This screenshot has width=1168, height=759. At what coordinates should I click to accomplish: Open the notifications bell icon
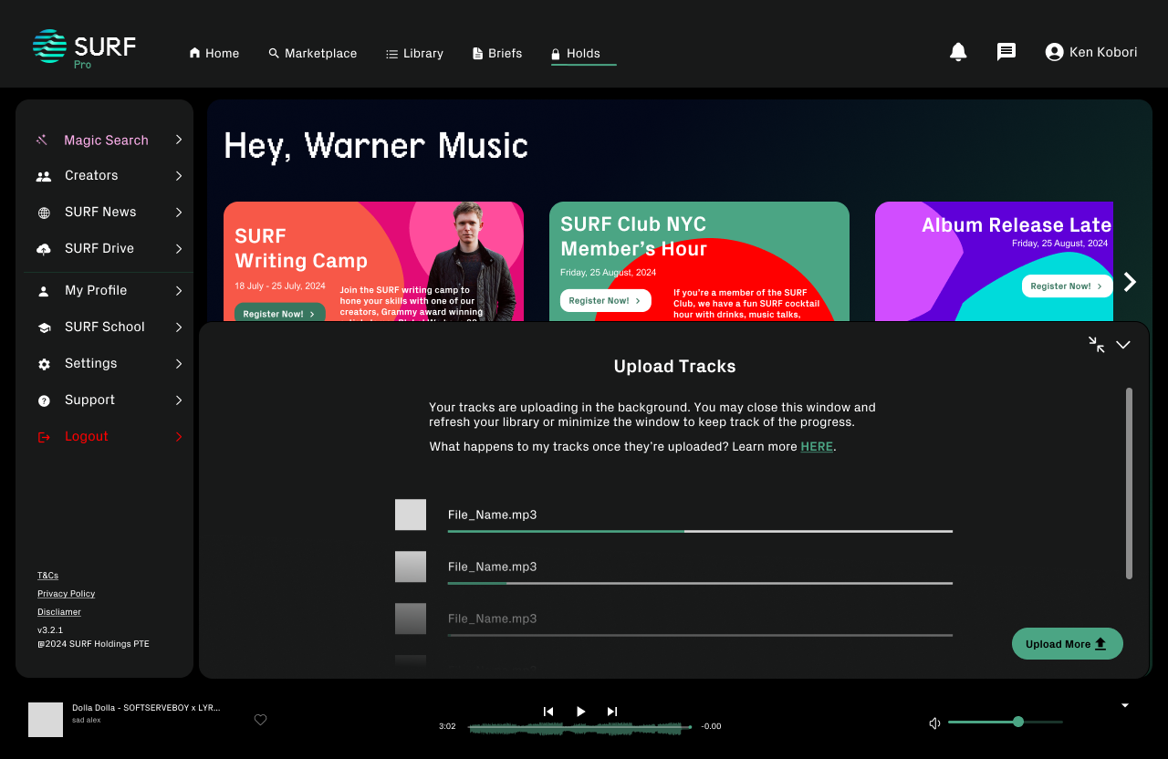[958, 52]
